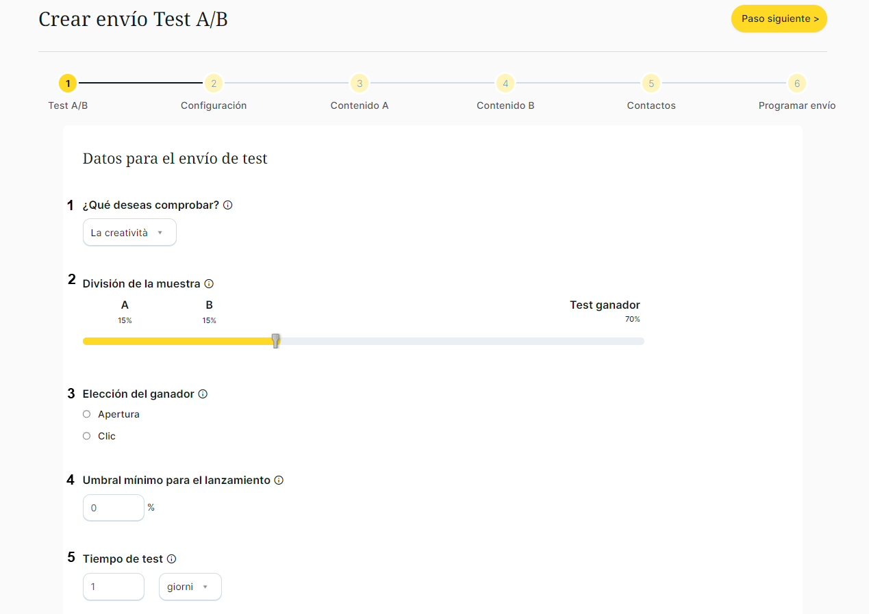The width and height of the screenshot is (869, 614).
Task: Click info icon beside División de la muestra
Action: tap(209, 283)
